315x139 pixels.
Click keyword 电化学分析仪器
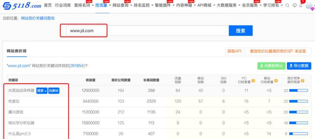point(21,123)
